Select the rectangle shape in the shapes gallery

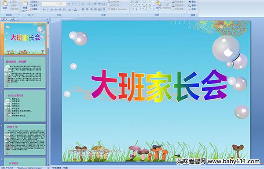pyautogui.click(x=147, y=2)
